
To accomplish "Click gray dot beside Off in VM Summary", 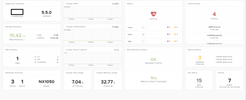I will (35, 59).
